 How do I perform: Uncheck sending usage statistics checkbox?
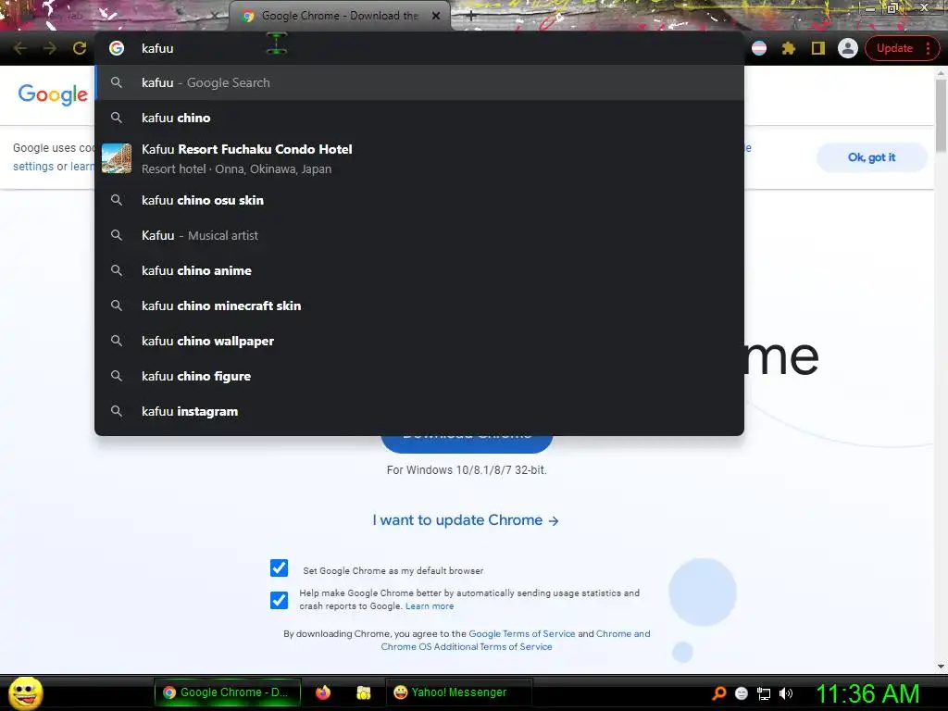tap(279, 600)
